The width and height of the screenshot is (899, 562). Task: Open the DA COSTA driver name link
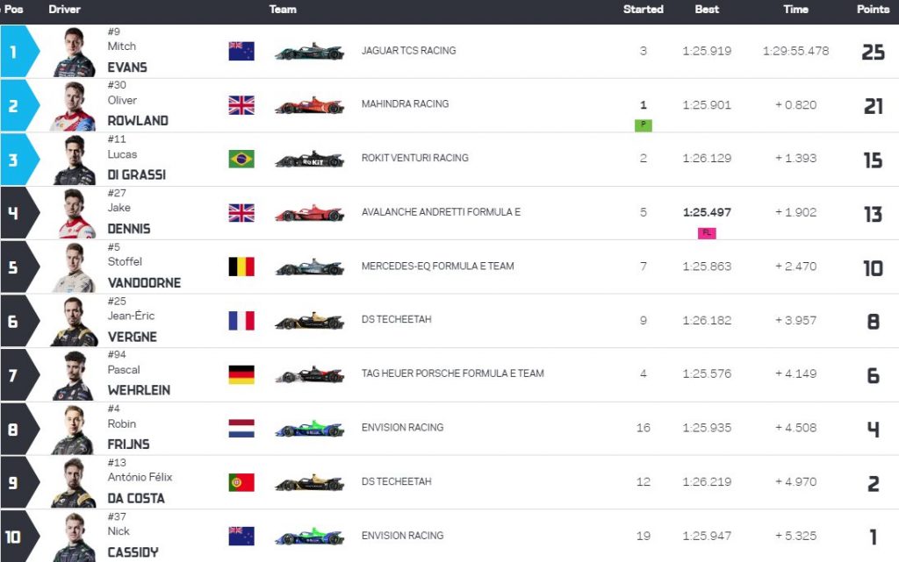[136, 499]
